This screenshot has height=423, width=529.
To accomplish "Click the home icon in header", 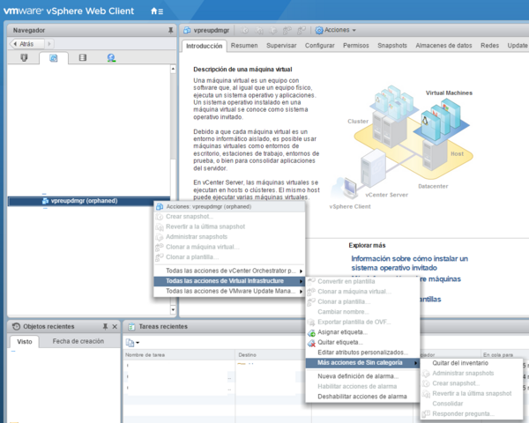I will [155, 11].
